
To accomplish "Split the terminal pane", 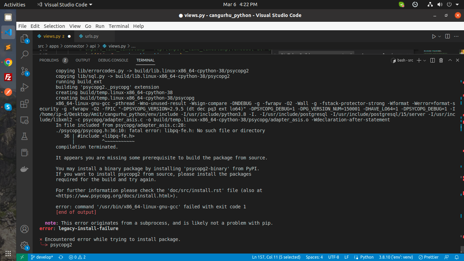I will [432, 60].
